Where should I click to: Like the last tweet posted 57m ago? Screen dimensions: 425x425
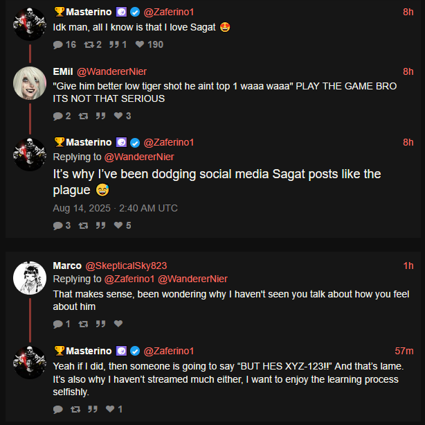pyautogui.click(x=110, y=409)
